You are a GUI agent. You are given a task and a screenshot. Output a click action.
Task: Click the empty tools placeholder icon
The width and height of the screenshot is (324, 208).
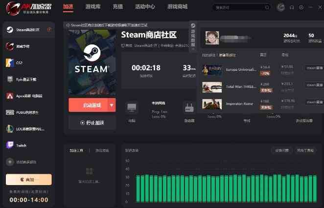tap(89, 171)
